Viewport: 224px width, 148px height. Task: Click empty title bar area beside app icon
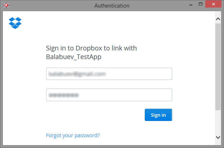coord(50,5)
